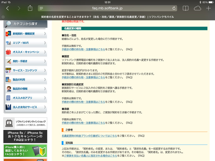The width and height of the screenshot is (215, 161).
Task: Click the ご参考 section heading
Action: [69, 130]
